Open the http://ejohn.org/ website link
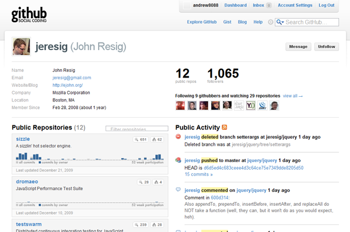Screen dimensions: 350x232 click(x=68, y=85)
